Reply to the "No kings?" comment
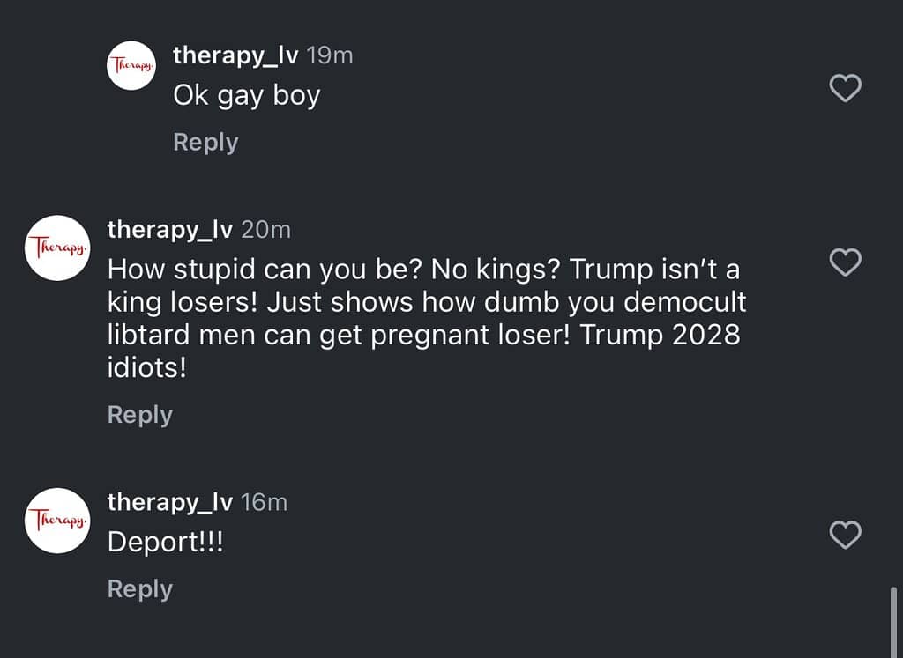Viewport: 903px width, 658px height. (x=139, y=414)
